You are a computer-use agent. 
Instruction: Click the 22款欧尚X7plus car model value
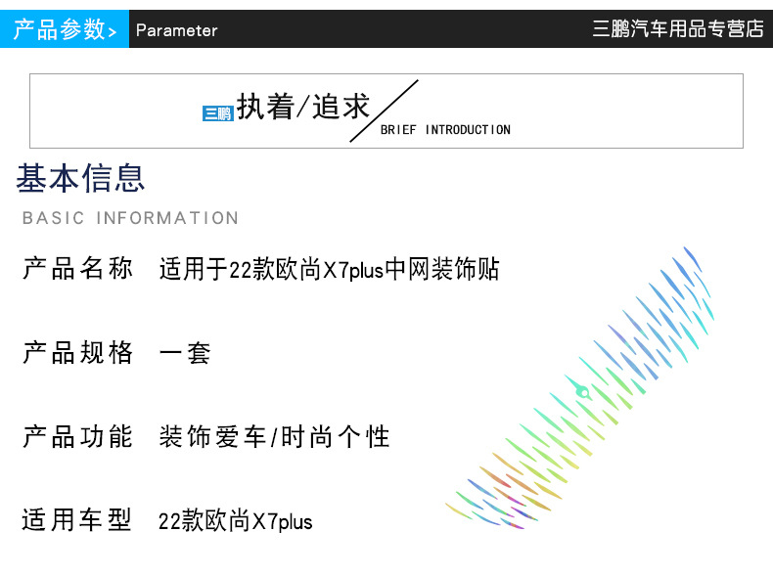point(235,521)
